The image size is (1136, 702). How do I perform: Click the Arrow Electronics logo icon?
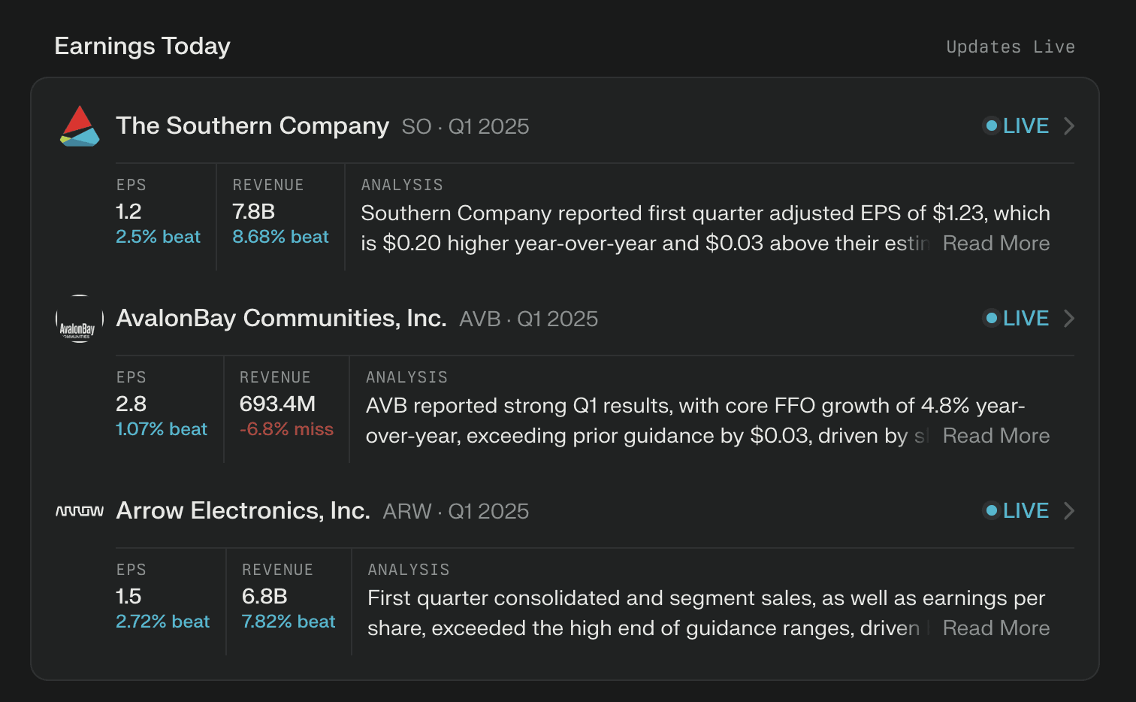click(x=80, y=511)
